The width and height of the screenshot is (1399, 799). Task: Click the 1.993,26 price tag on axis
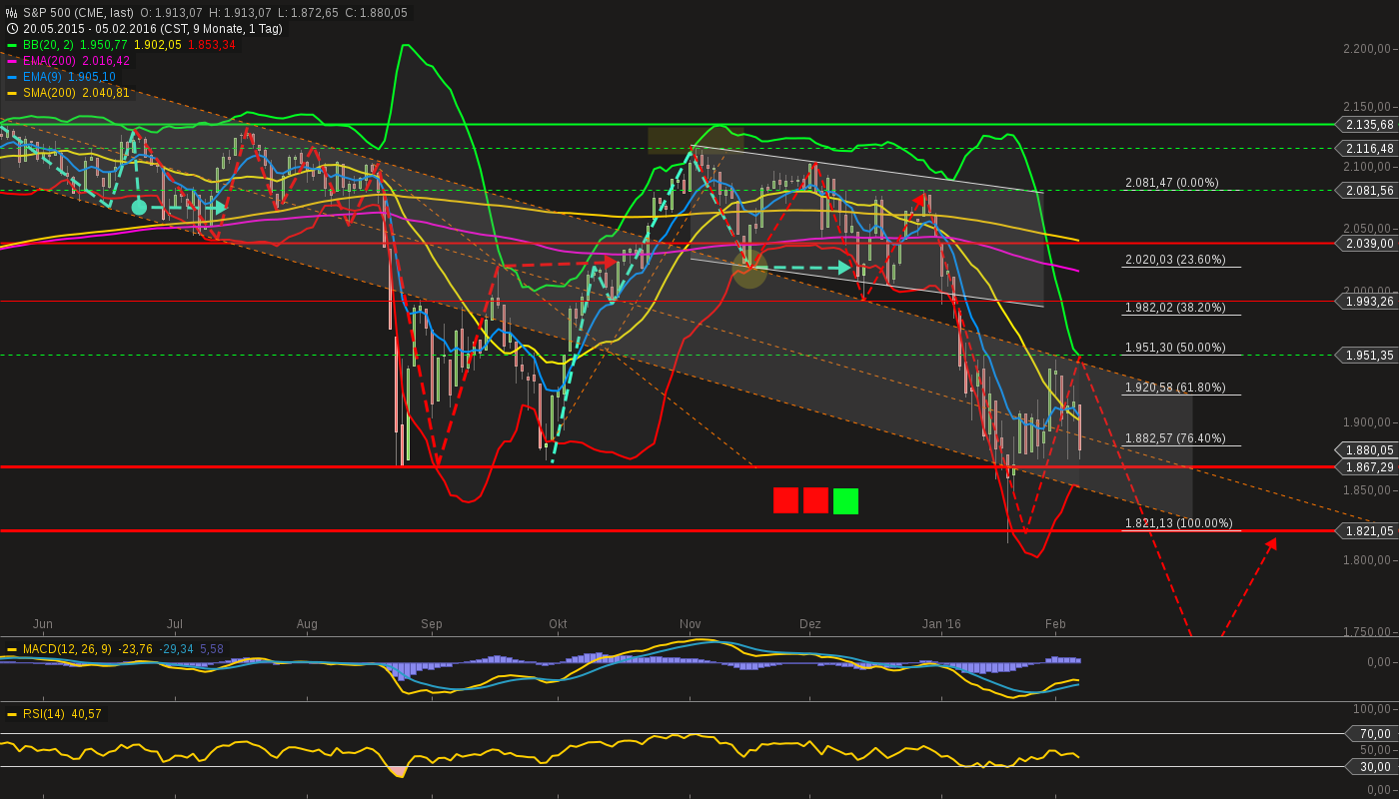pos(1366,301)
